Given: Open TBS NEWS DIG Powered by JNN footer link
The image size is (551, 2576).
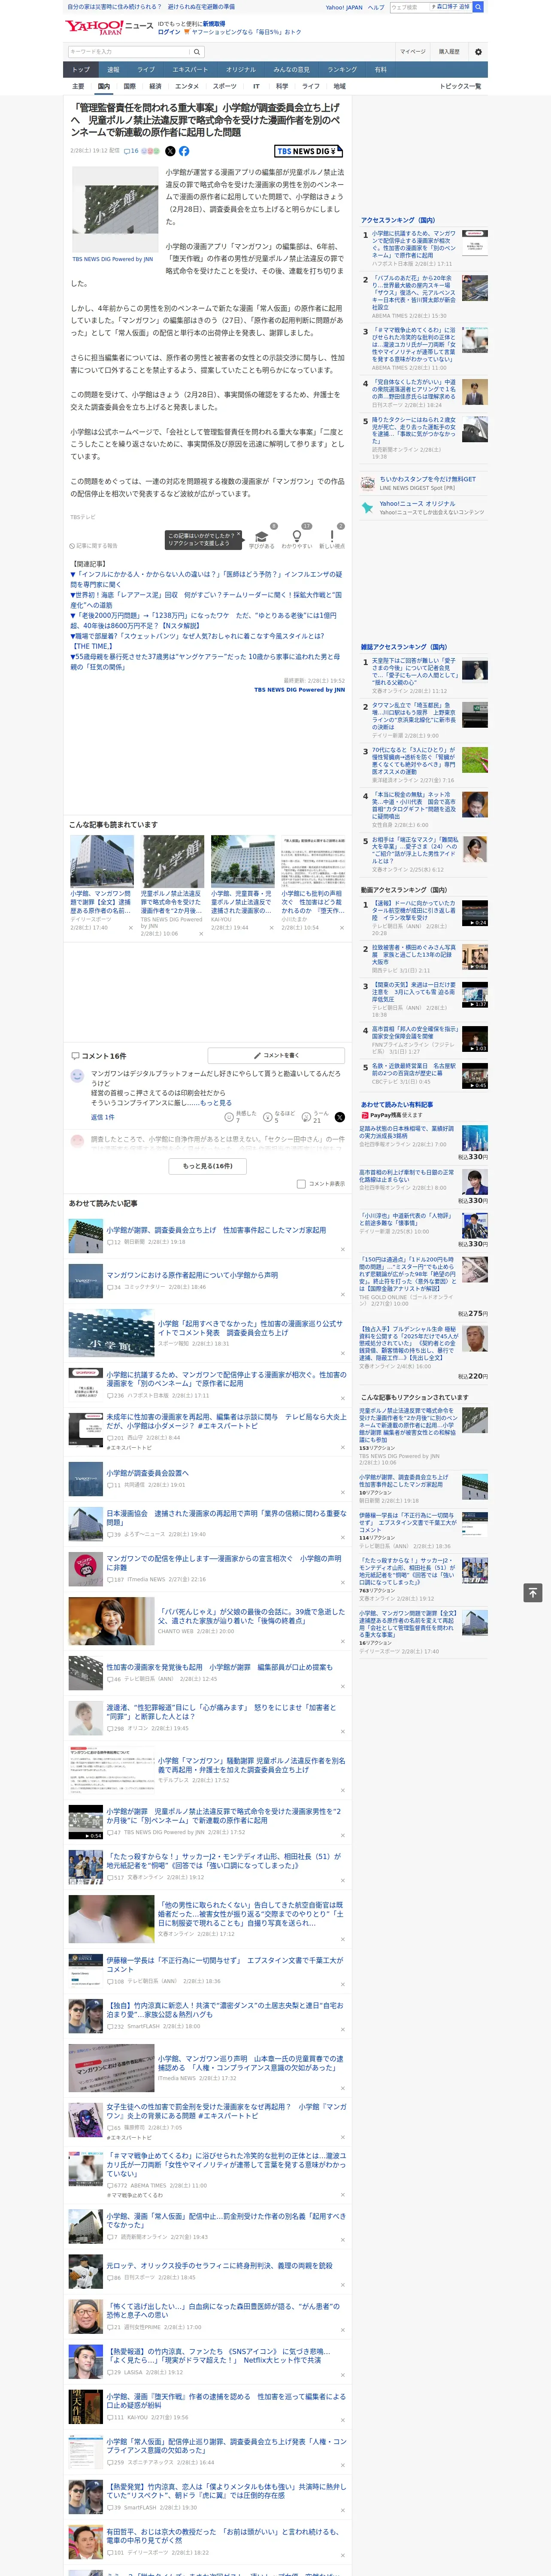Looking at the screenshot, I should (299, 689).
